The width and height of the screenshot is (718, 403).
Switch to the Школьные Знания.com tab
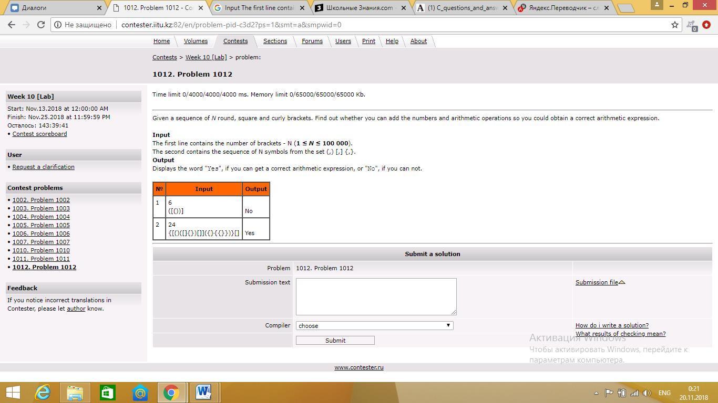360,8
